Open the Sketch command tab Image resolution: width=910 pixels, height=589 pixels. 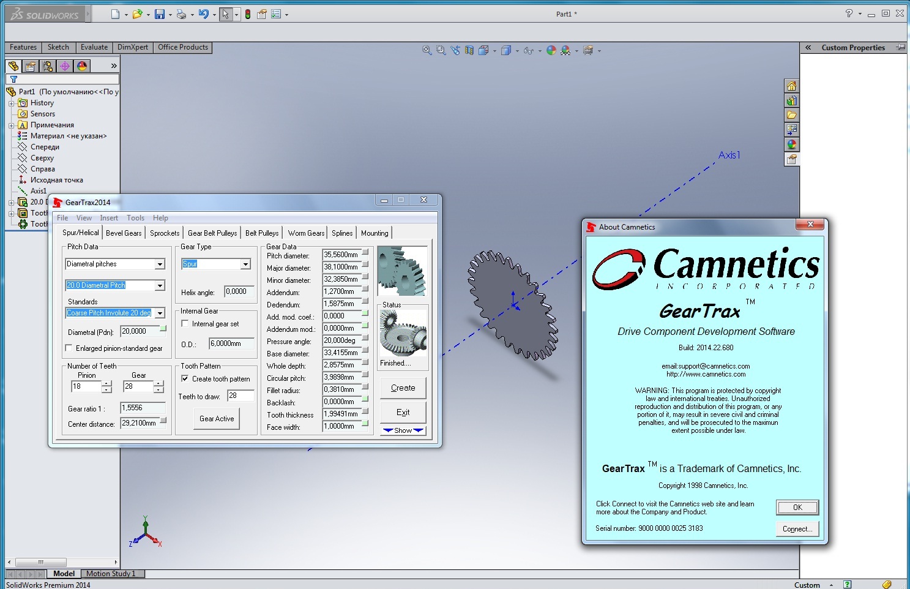pyautogui.click(x=59, y=47)
